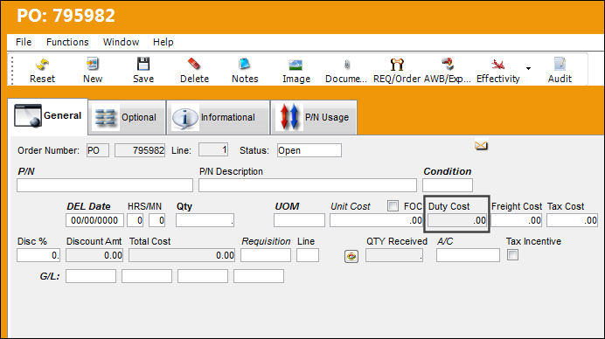Expand the dropdown arrow next to Effectivity
Screen dimensions: 605x339
pos(528,68)
